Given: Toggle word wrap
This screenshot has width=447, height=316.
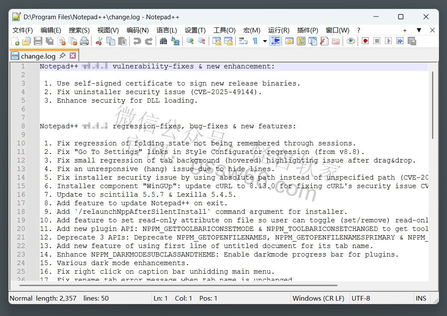Looking at the screenshot, I should point(243,41).
